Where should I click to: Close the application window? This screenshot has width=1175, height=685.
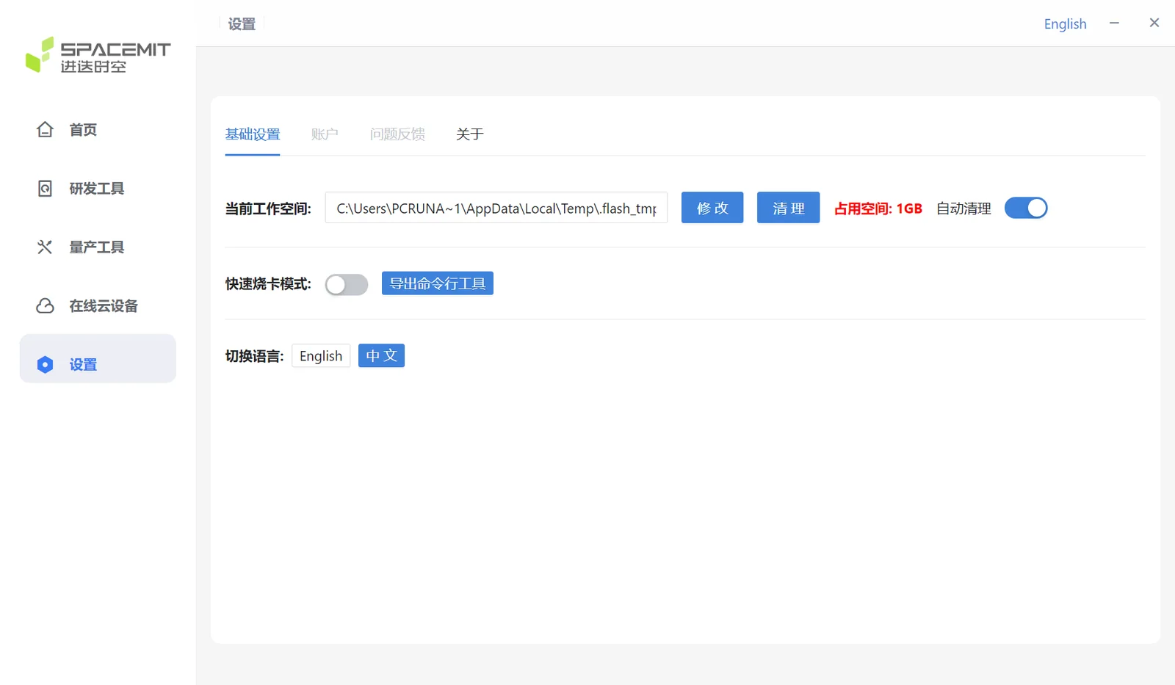[x=1154, y=23]
